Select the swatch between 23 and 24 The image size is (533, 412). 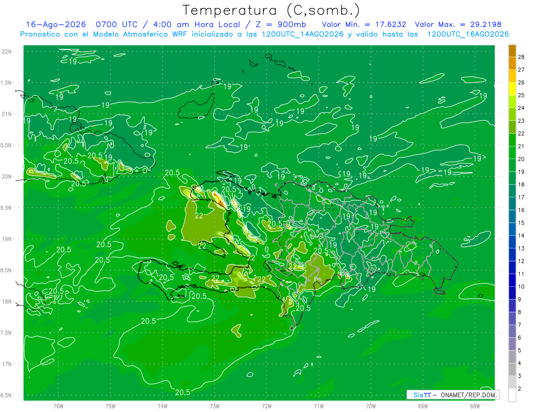(x=512, y=114)
